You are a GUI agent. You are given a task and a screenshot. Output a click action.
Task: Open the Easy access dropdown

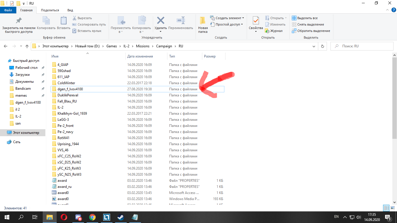[x=228, y=24]
